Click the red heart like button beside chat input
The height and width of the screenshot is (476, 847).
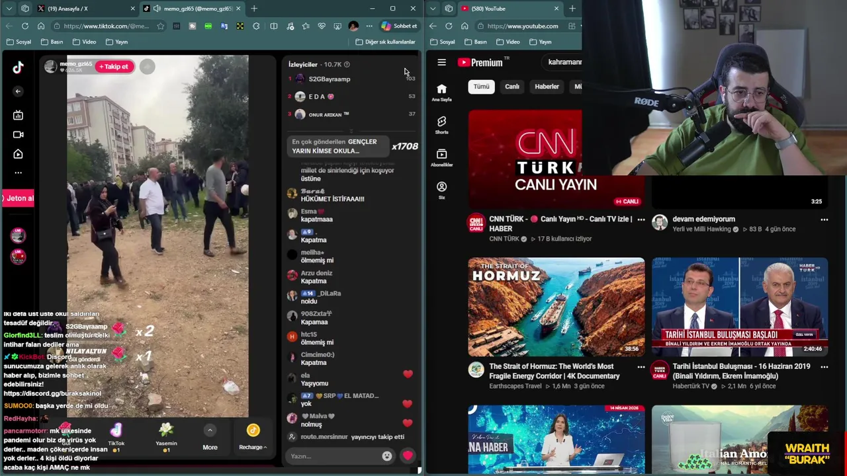tap(408, 456)
